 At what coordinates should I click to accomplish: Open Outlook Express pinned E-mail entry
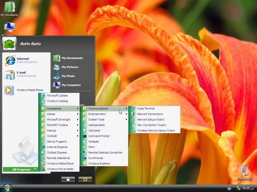point(26,74)
